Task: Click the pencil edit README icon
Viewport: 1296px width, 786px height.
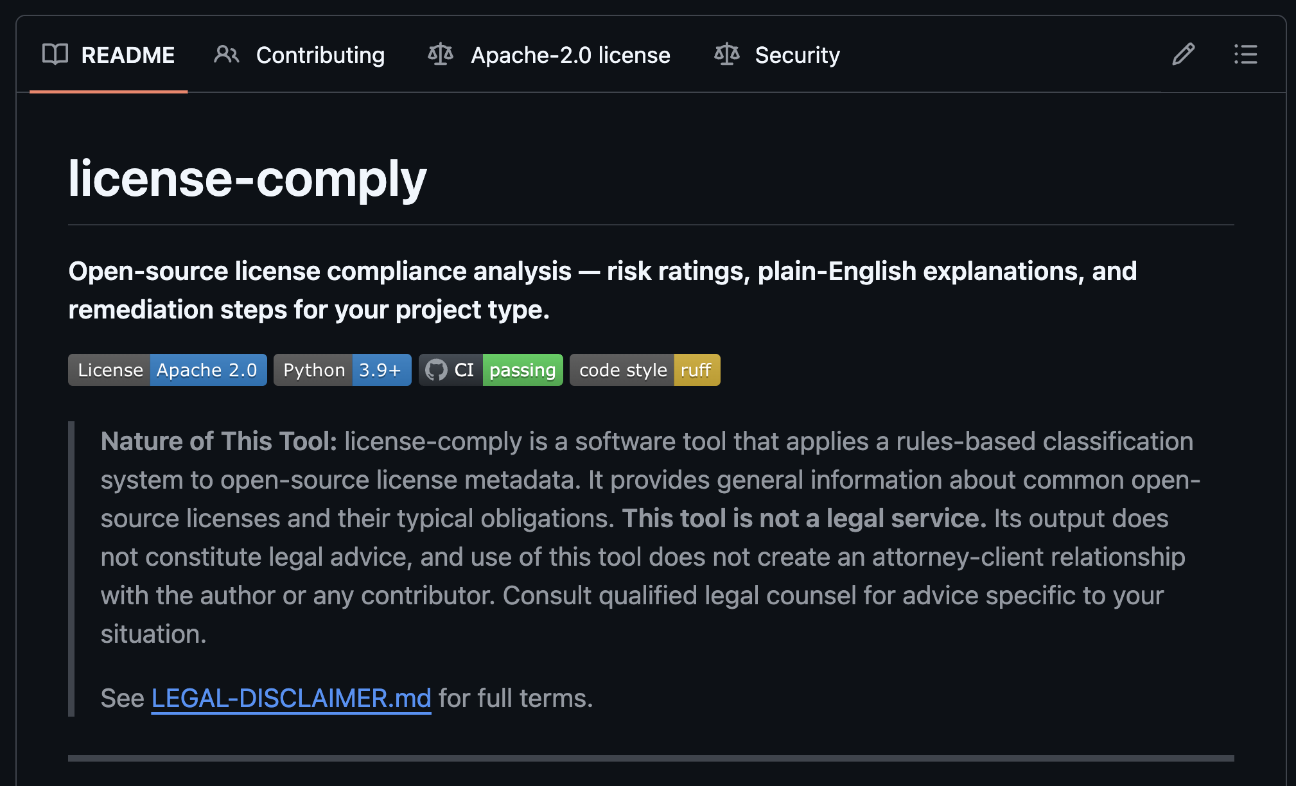Action: tap(1183, 55)
